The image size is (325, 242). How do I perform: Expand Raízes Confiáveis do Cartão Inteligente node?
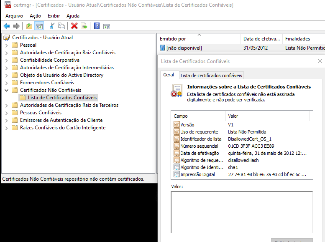6,128
